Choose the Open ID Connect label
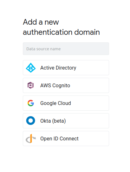Image resolution: width=130 pixels, height=172 pixels. [59, 138]
